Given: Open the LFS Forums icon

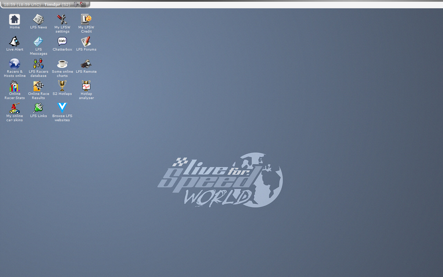Looking at the screenshot, I should tap(86, 42).
